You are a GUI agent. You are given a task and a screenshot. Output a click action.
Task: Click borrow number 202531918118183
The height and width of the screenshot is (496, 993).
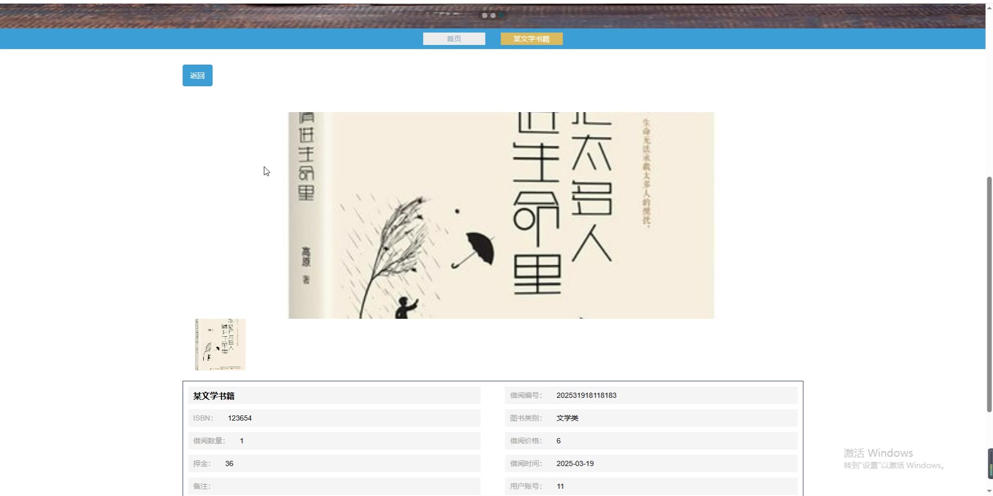(586, 395)
